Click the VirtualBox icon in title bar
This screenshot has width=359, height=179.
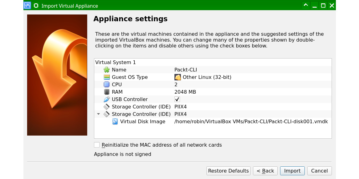tap(27, 5)
